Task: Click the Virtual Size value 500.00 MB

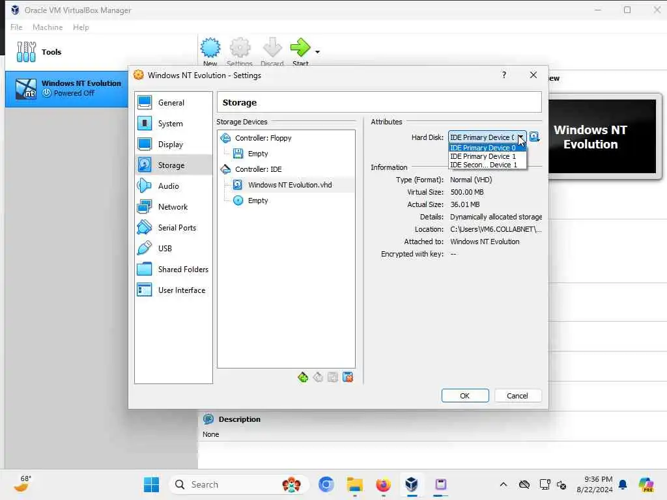Action: pyautogui.click(x=466, y=192)
